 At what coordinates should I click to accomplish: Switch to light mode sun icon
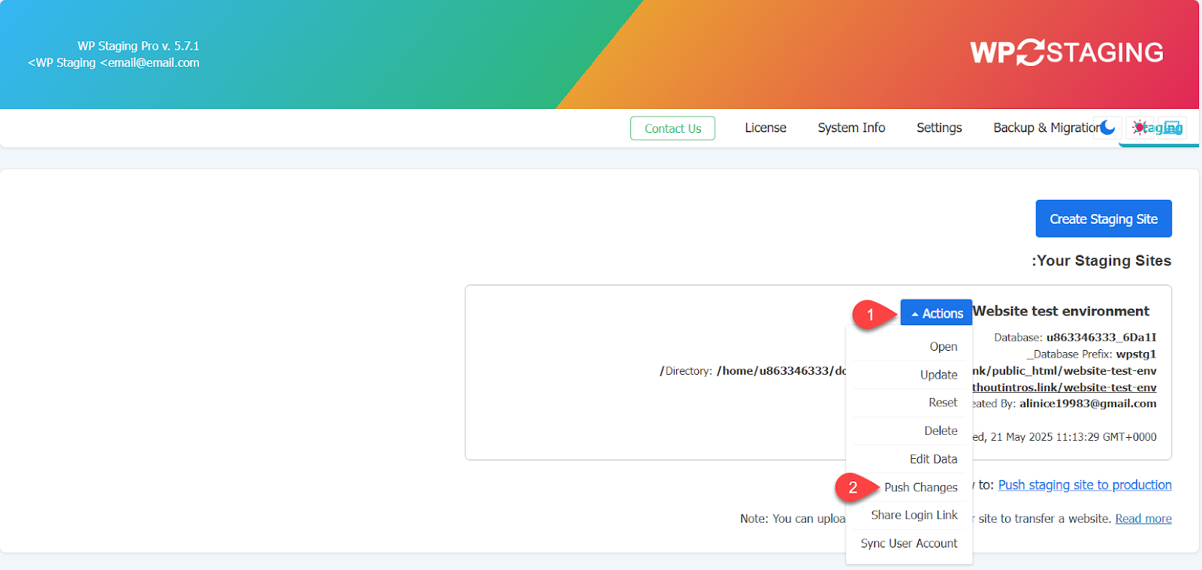tap(1140, 128)
